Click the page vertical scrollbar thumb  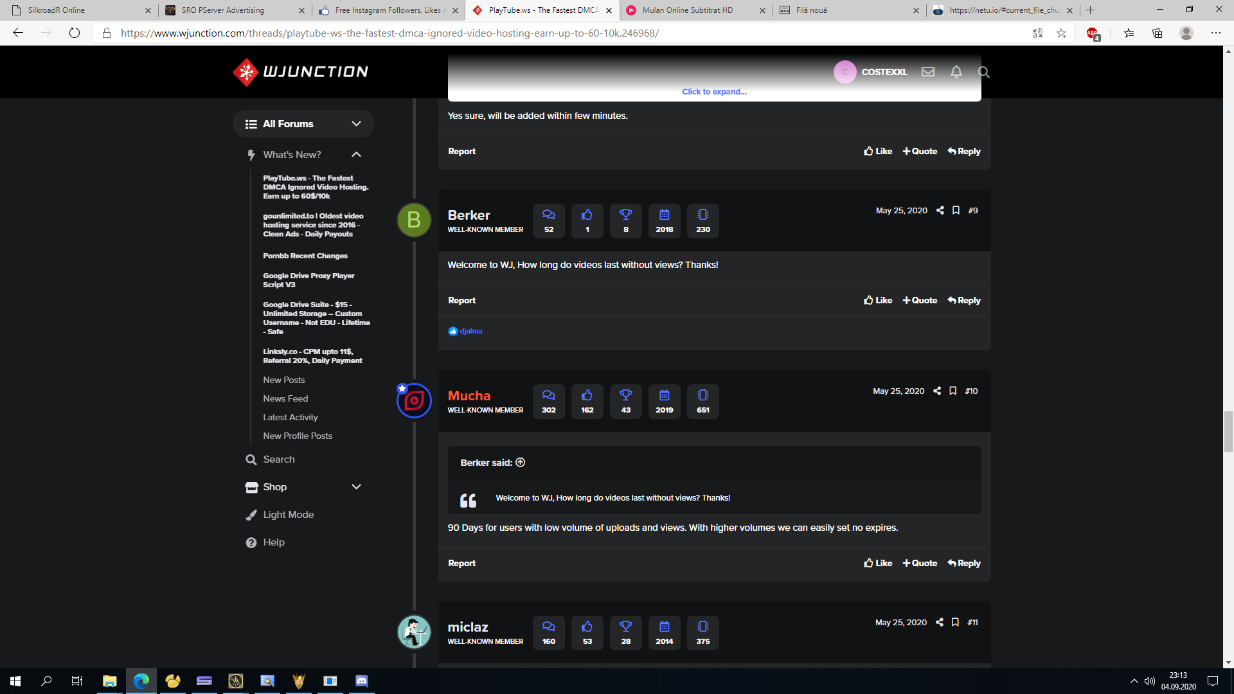pos(1228,431)
